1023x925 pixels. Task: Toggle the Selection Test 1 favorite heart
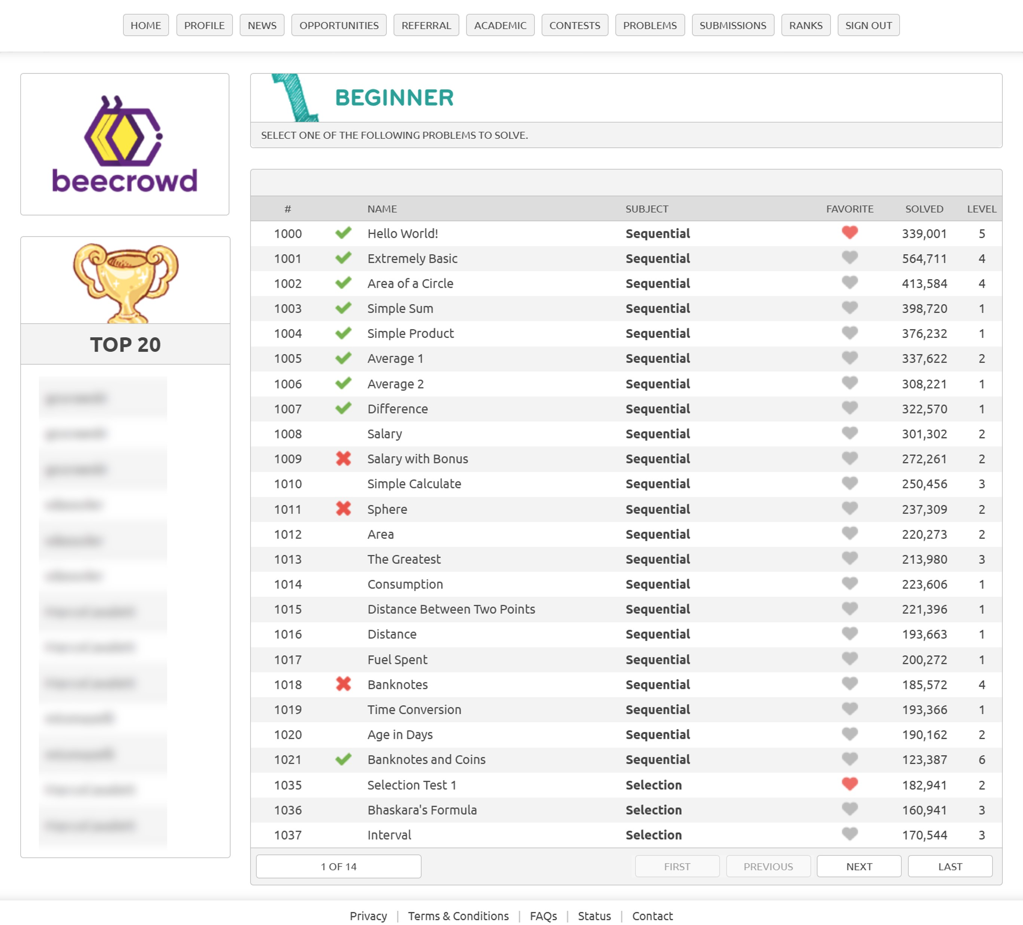(850, 784)
